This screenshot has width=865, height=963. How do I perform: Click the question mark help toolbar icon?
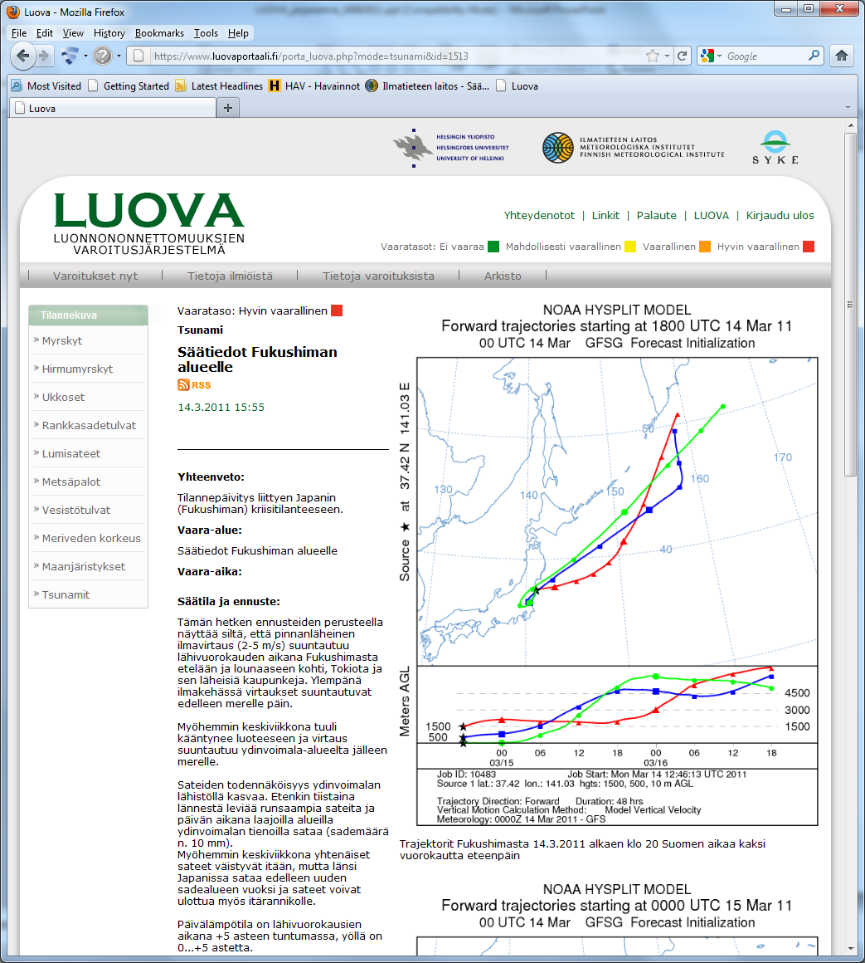(x=103, y=56)
